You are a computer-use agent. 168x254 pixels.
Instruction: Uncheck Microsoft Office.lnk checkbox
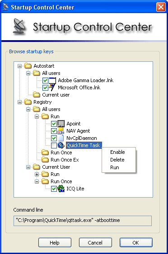(45, 88)
